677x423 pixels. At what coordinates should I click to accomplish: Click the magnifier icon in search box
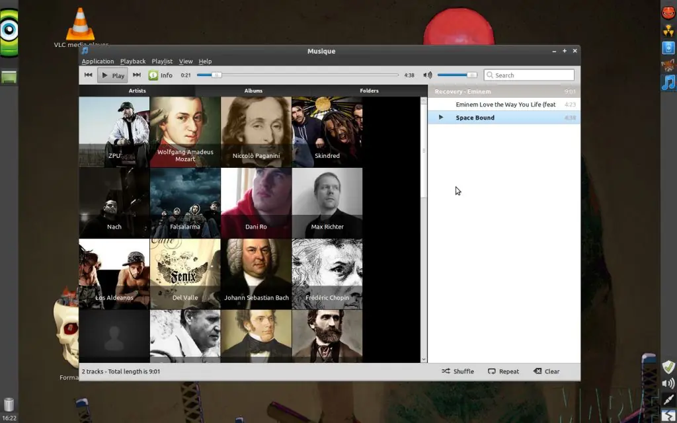[490, 75]
